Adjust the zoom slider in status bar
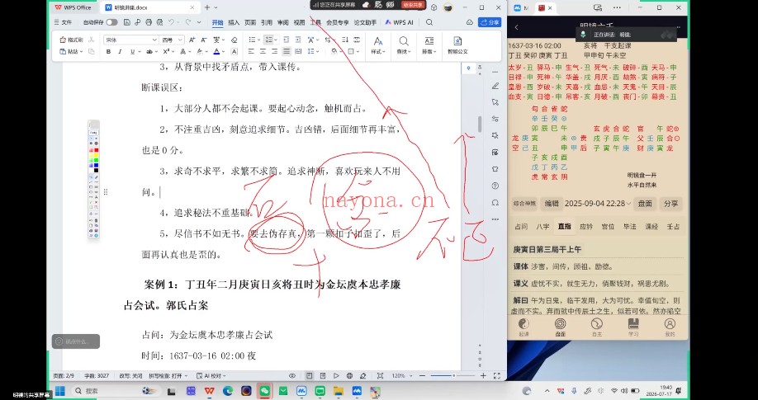Screen dimensions: 758x400 coord(453,376)
